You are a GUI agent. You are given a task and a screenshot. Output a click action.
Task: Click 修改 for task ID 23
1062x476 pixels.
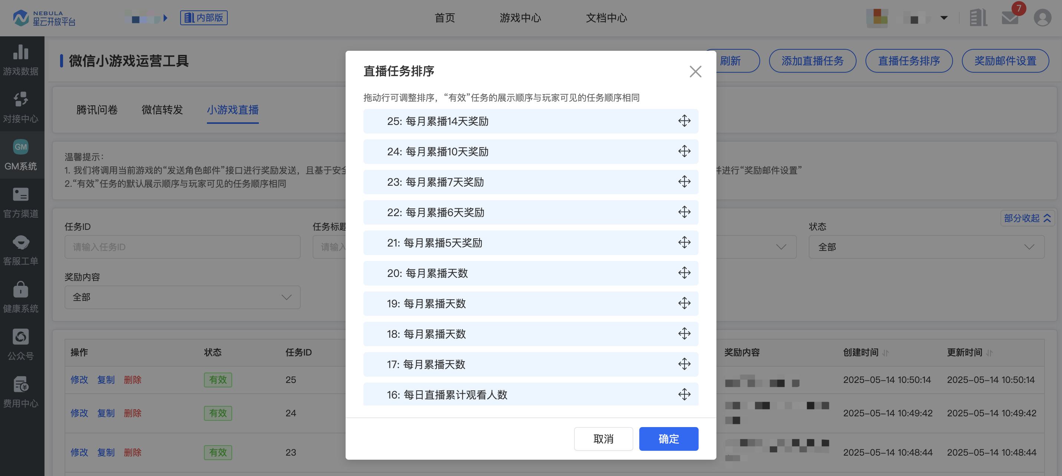(79, 452)
